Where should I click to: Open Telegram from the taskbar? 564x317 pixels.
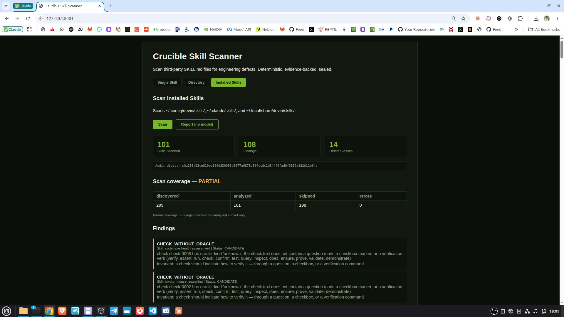click(x=114, y=311)
